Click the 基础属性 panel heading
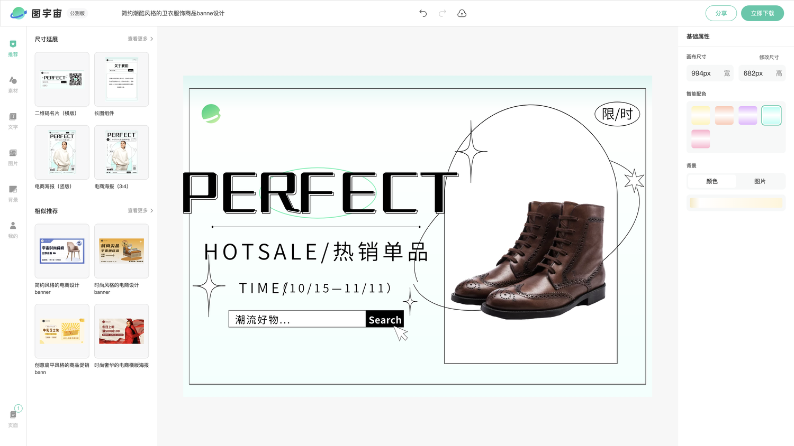This screenshot has width=794, height=446. pyautogui.click(x=698, y=36)
